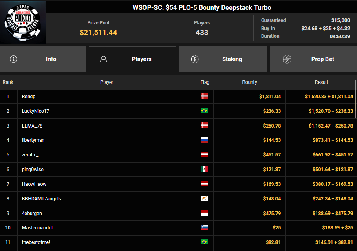
Task: Click the person icon on Players tab
Action: coord(104,59)
